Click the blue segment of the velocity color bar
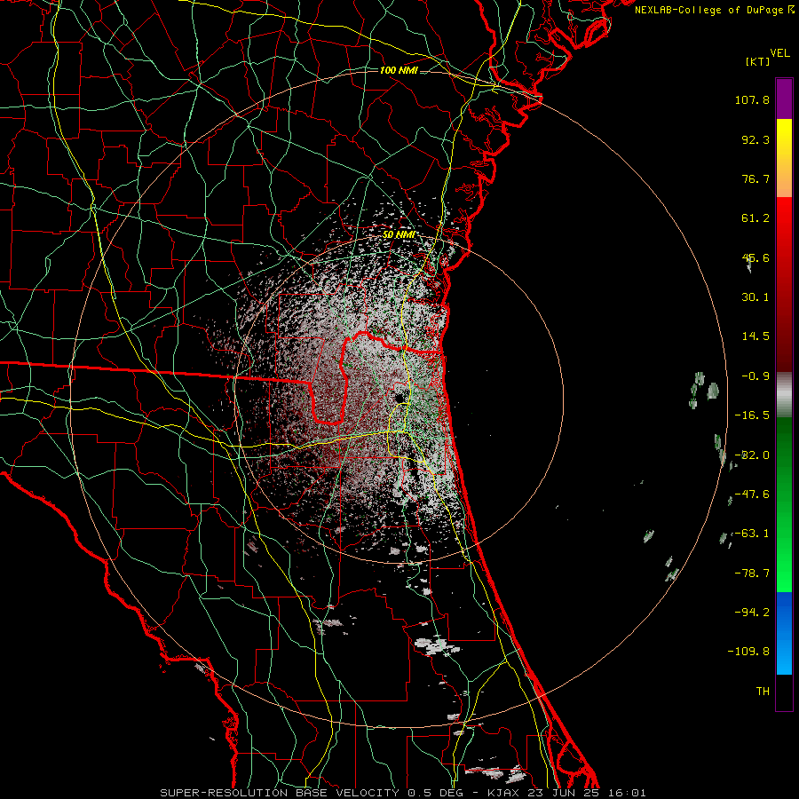 tap(784, 633)
